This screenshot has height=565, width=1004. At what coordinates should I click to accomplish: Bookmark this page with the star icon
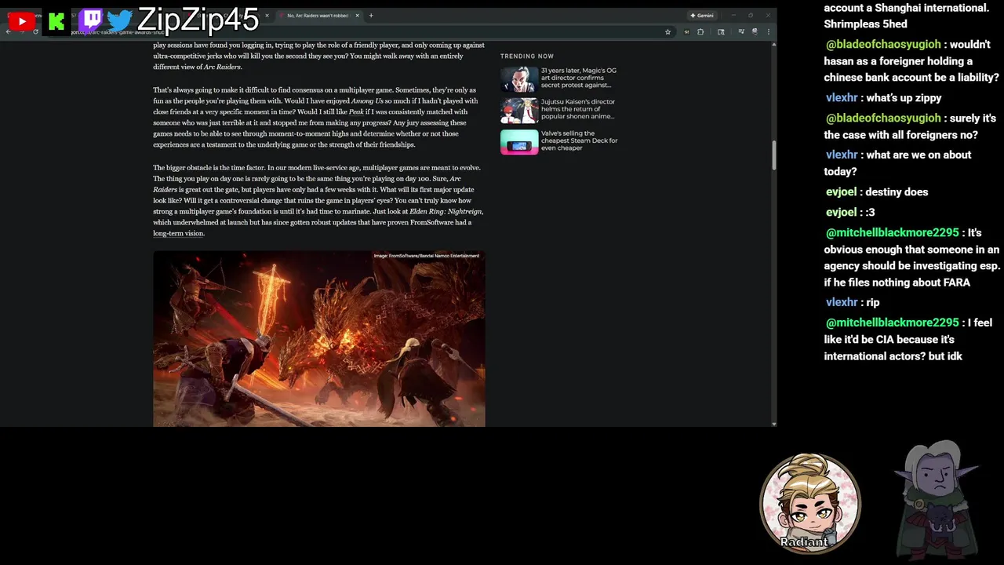coord(668,32)
